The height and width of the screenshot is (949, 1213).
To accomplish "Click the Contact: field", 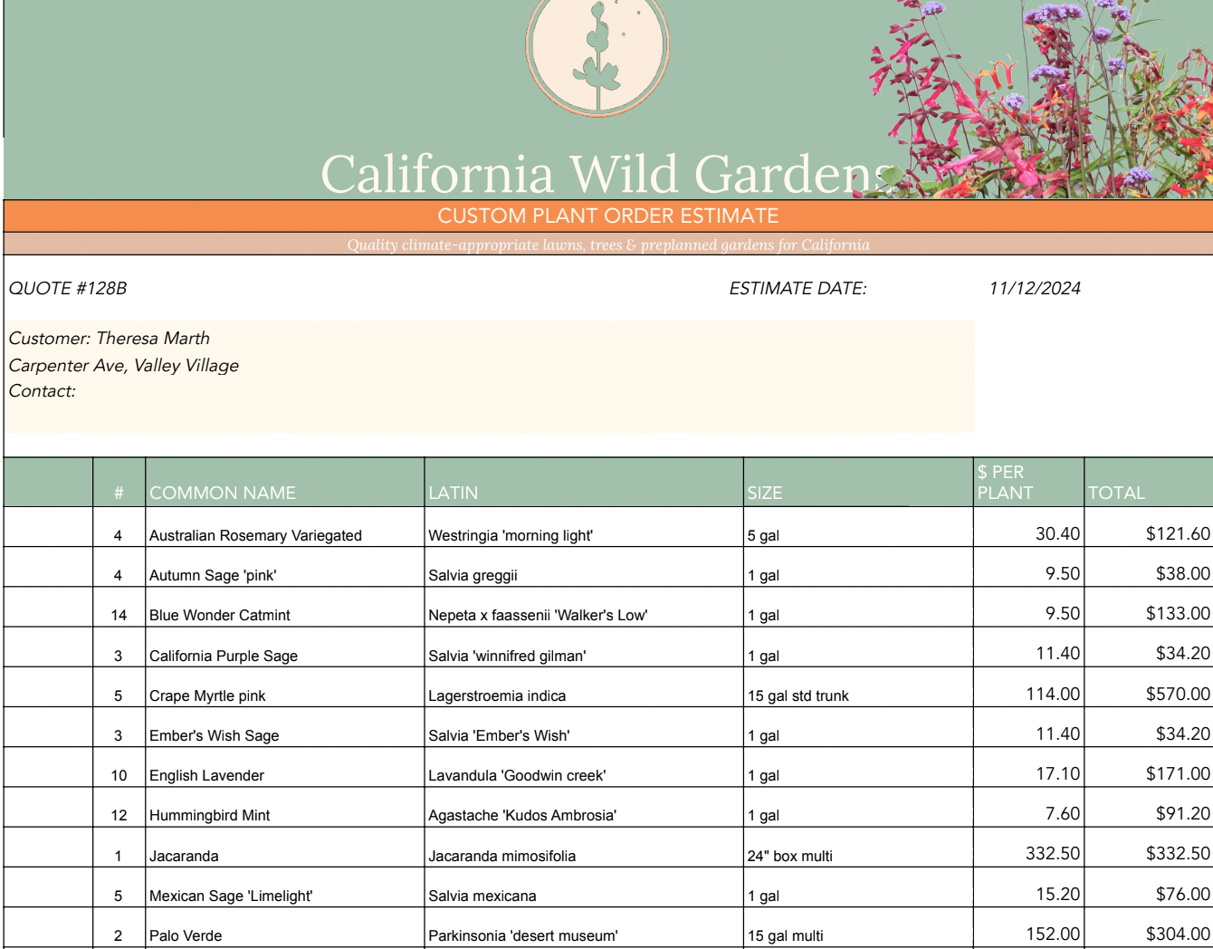I will [x=42, y=390].
